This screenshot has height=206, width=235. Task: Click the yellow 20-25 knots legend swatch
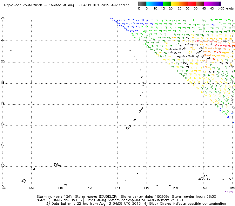click(175, 4)
